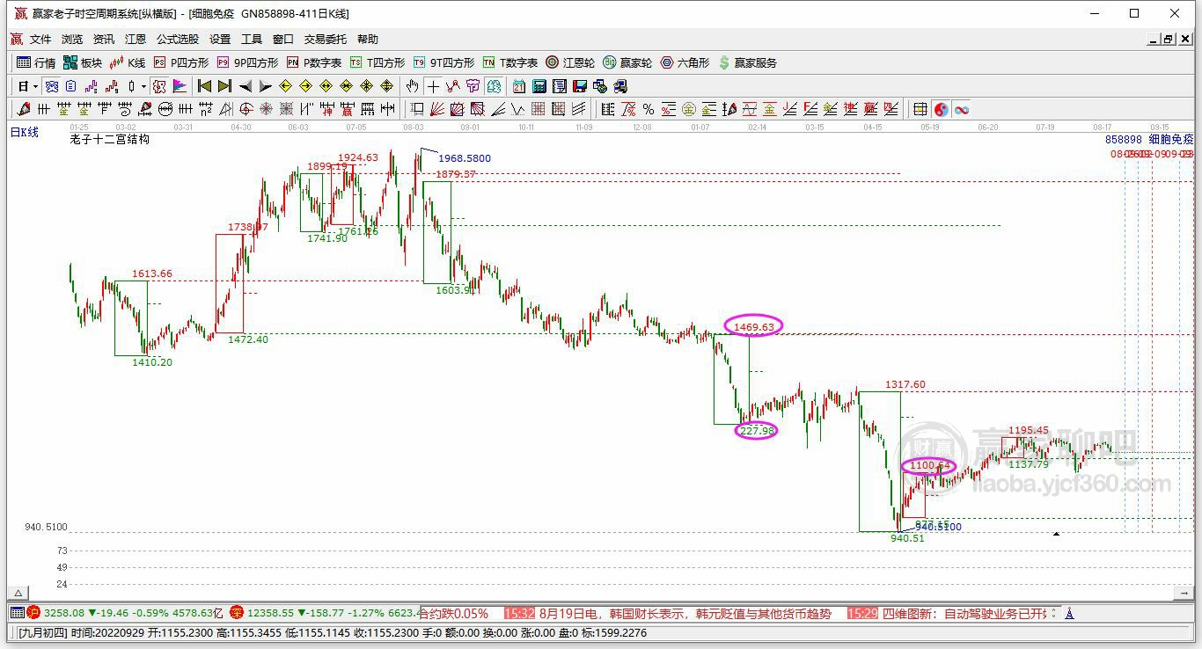The height and width of the screenshot is (649, 1202).
Task: Open 9T四方形 tool
Action: pyautogui.click(x=443, y=62)
